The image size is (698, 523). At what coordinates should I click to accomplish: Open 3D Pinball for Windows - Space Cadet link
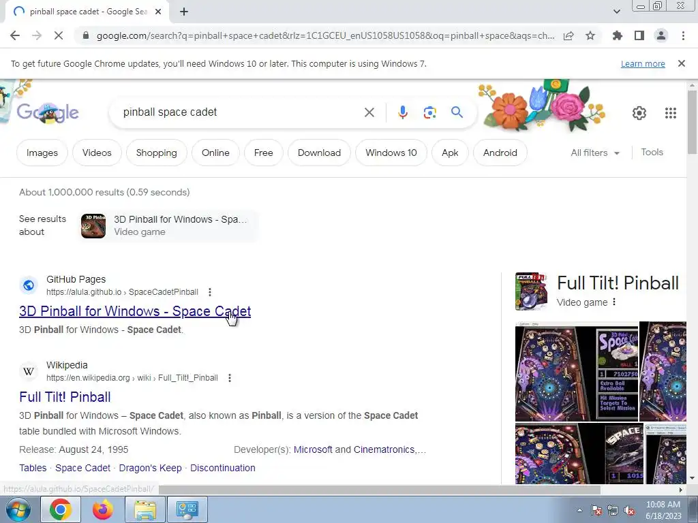(x=135, y=311)
